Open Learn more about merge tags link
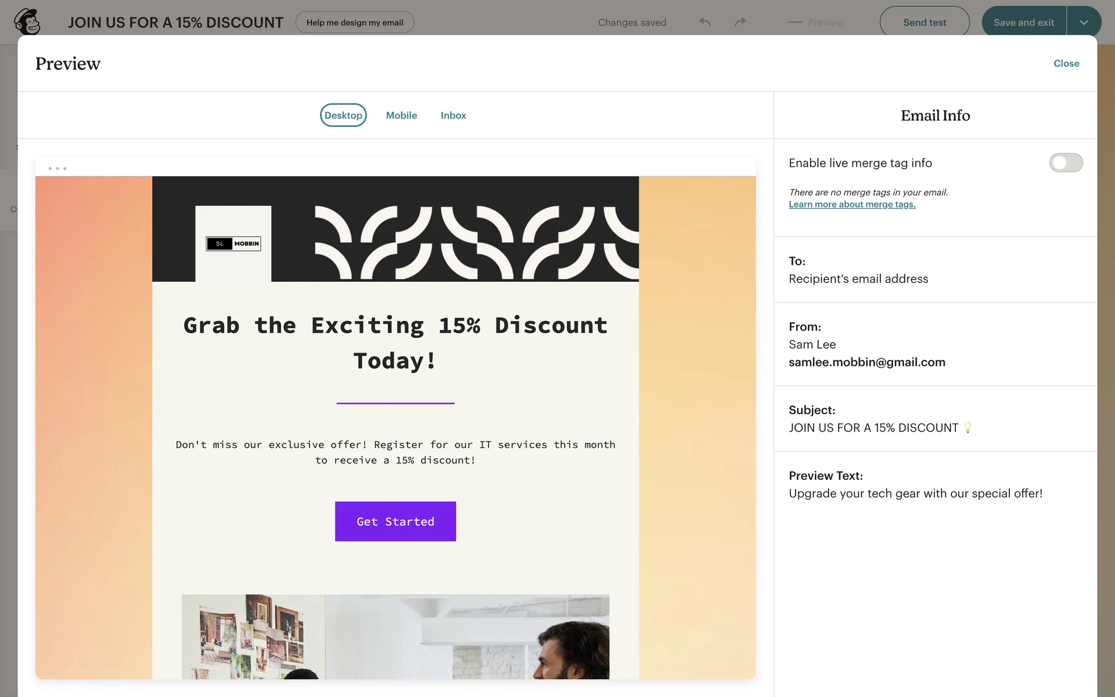Screen dimensions: 1115x697 click(852, 204)
